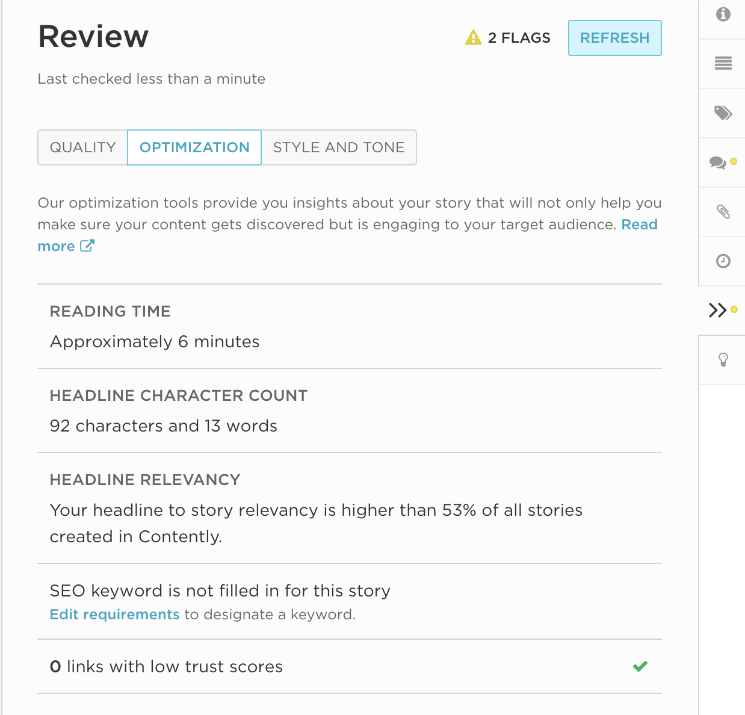Open the attachments paperclip icon
745x715 pixels.
click(723, 211)
